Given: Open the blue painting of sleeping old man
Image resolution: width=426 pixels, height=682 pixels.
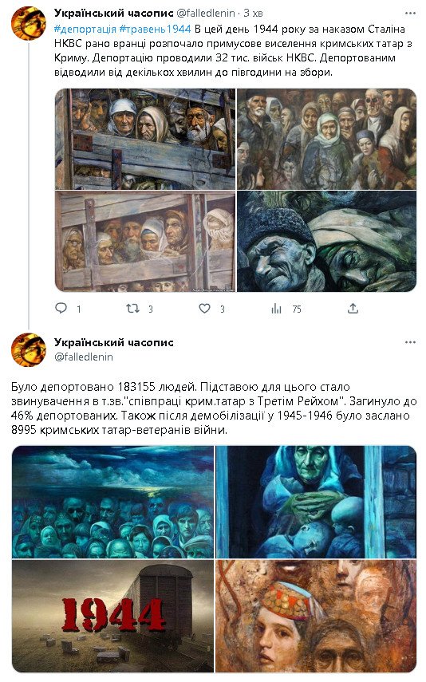Looking at the screenshot, I should point(327,241).
